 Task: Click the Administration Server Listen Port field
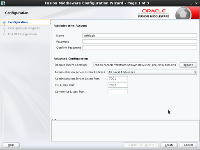[118, 79]
